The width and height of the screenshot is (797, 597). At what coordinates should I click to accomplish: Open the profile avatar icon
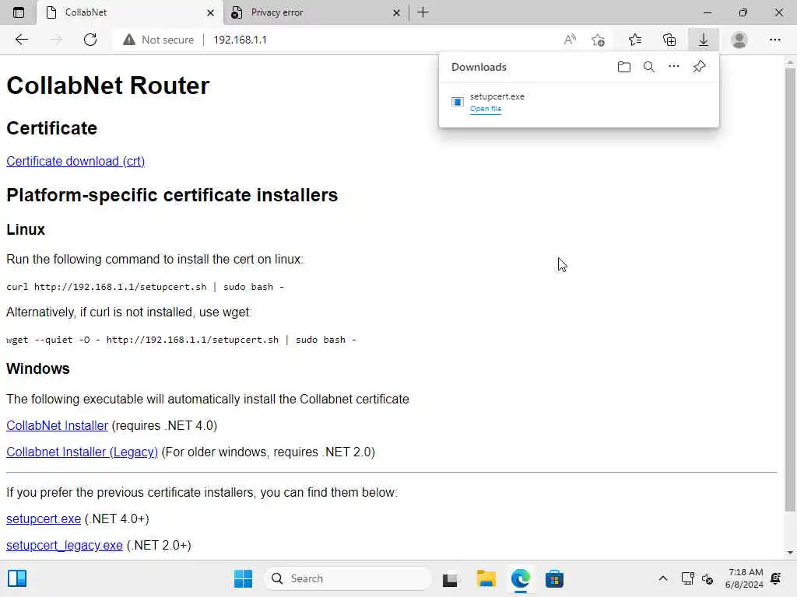click(x=739, y=40)
